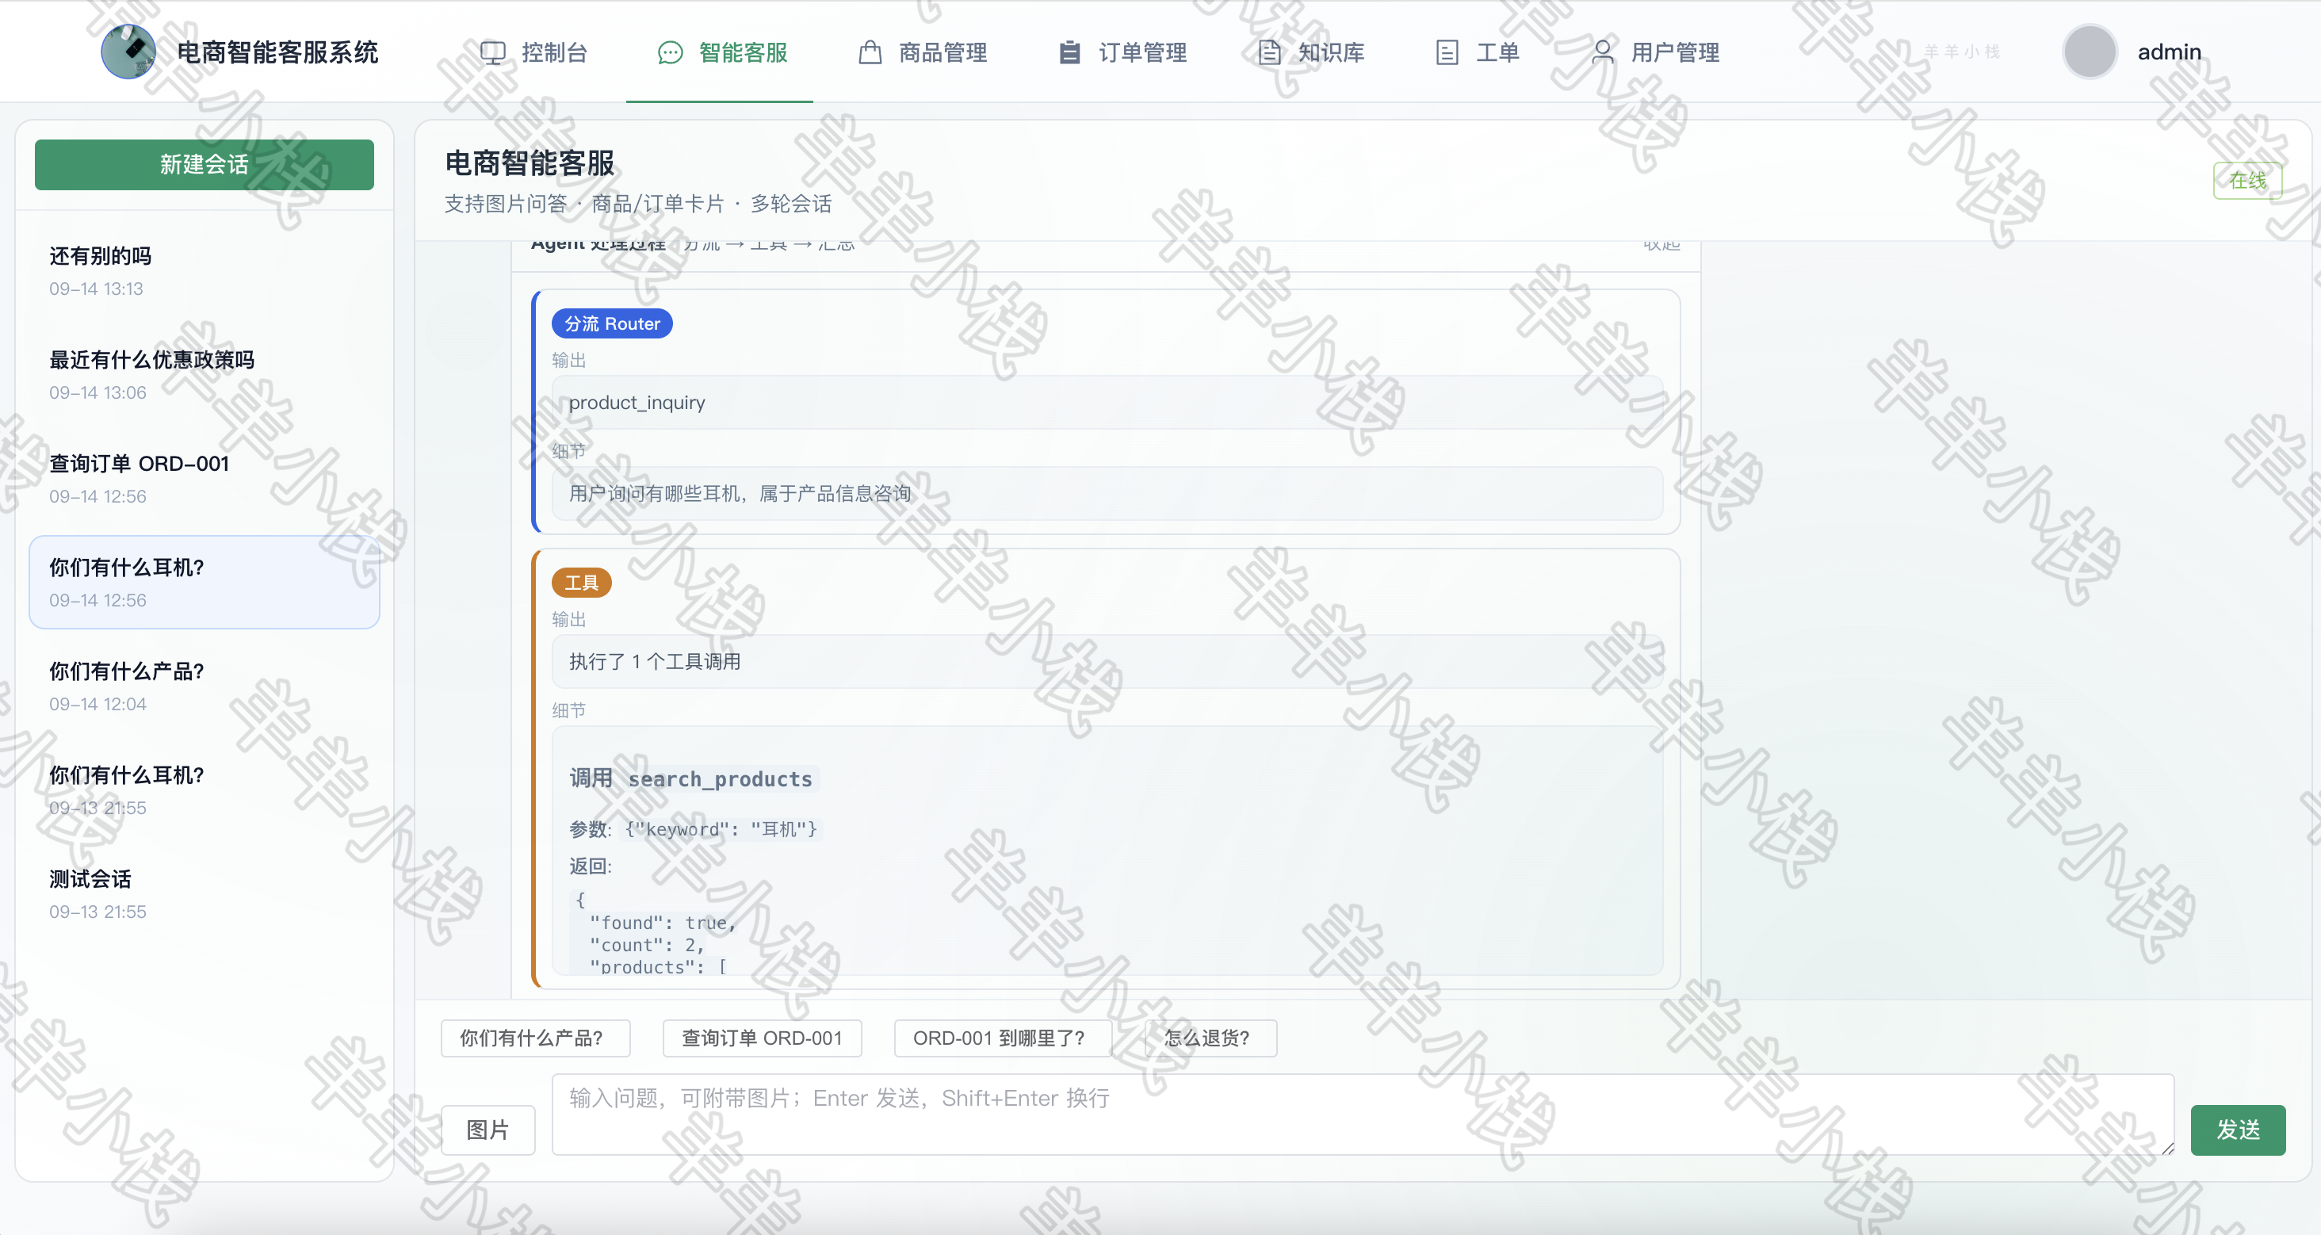The height and width of the screenshot is (1235, 2321).
Task: Open the 测试会话 conversation
Action: pos(205,893)
